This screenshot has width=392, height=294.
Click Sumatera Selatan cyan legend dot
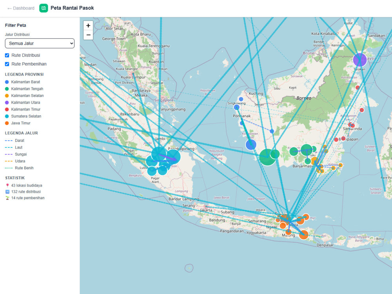tap(7, 116)
